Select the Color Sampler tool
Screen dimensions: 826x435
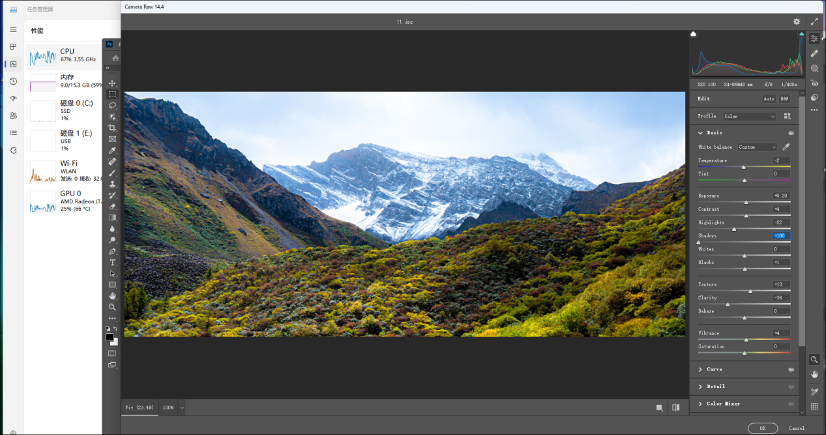(x=814, y=391)
